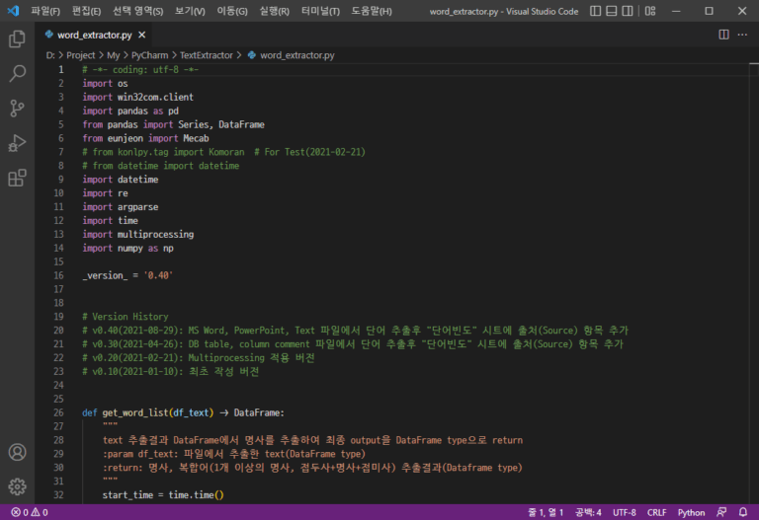Open the 파일(F) menu
This screenshot has height=520, width=759.
(45, 11)
